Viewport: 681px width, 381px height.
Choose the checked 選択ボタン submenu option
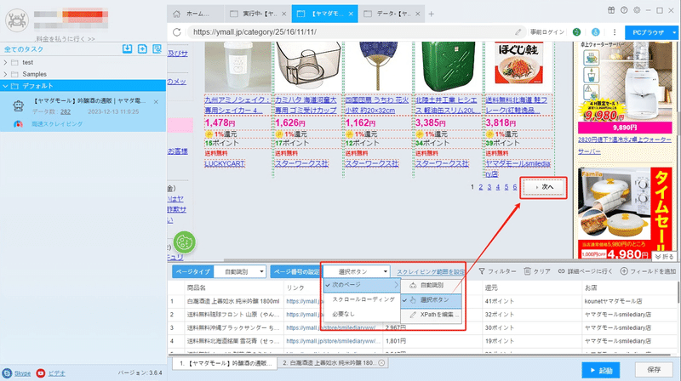click(x=431, y=300)
